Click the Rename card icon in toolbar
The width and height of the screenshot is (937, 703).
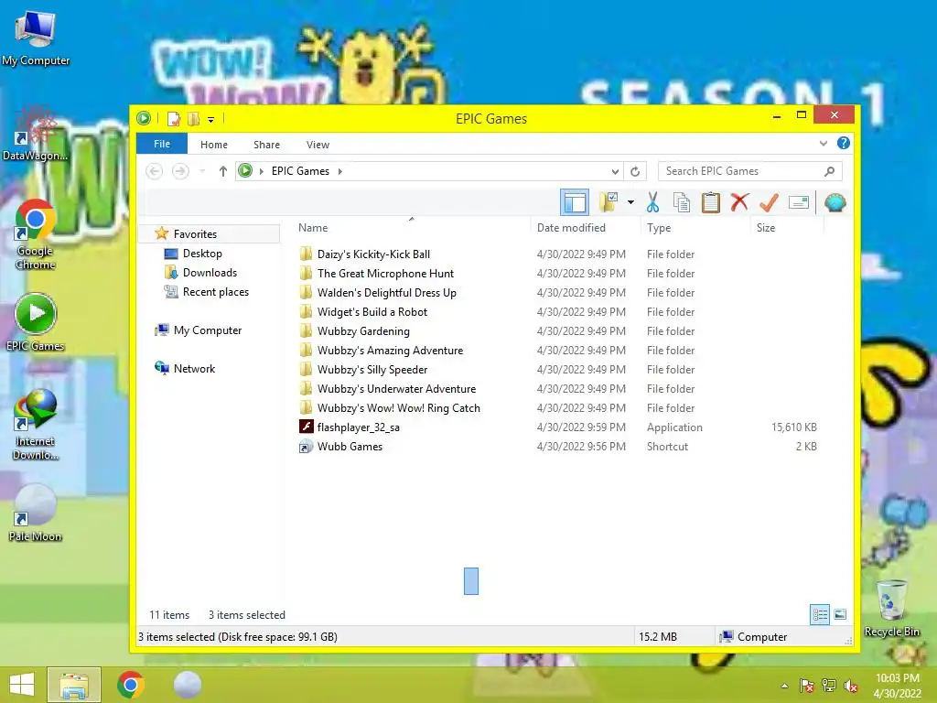pyautogui.click(x=799, y=202)
